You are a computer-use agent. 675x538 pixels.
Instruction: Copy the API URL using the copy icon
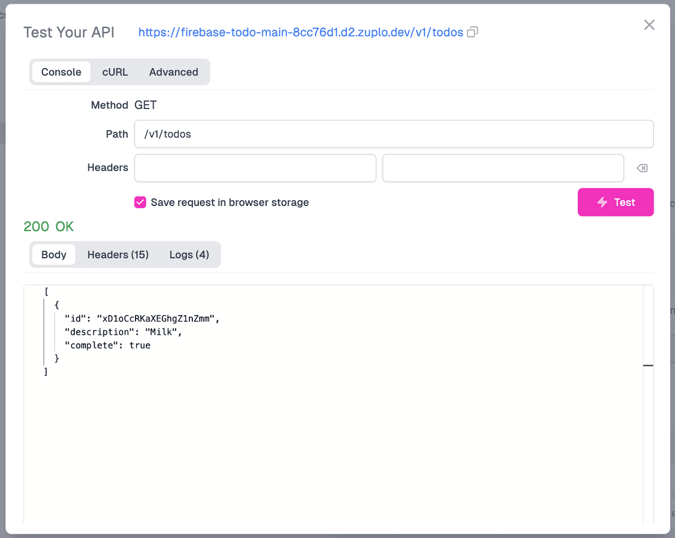tap(471, 32)
